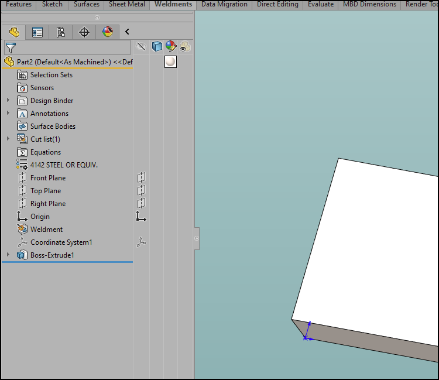This screenshot has width=439, height=380.
Task: Click the top panel splitter handle
Action: pos(97,18)
